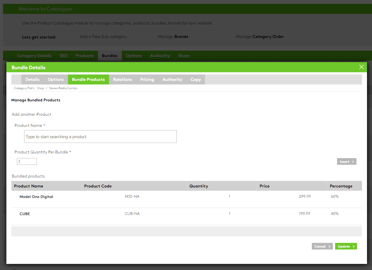Select the Options tab in Bundle Details

click(55, 79)
